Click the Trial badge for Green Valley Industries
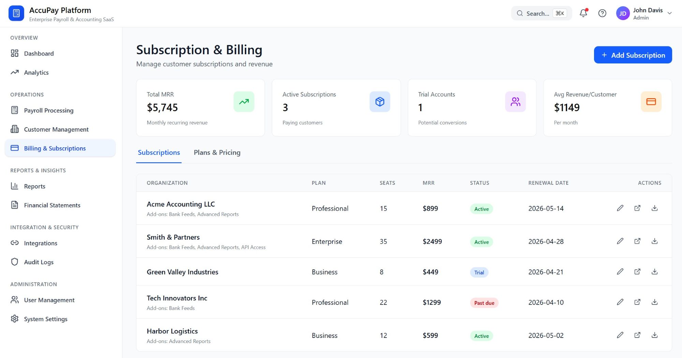The height and width of the screenshot is (358, 682). [x=479, y=272]
